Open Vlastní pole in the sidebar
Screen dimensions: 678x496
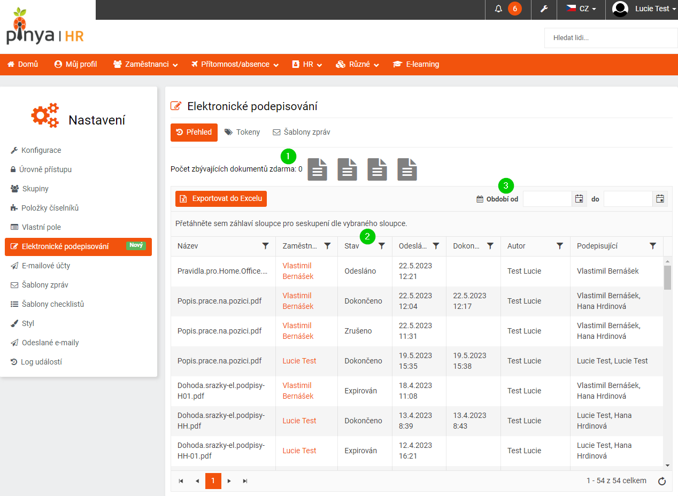(x=36, y=227)
